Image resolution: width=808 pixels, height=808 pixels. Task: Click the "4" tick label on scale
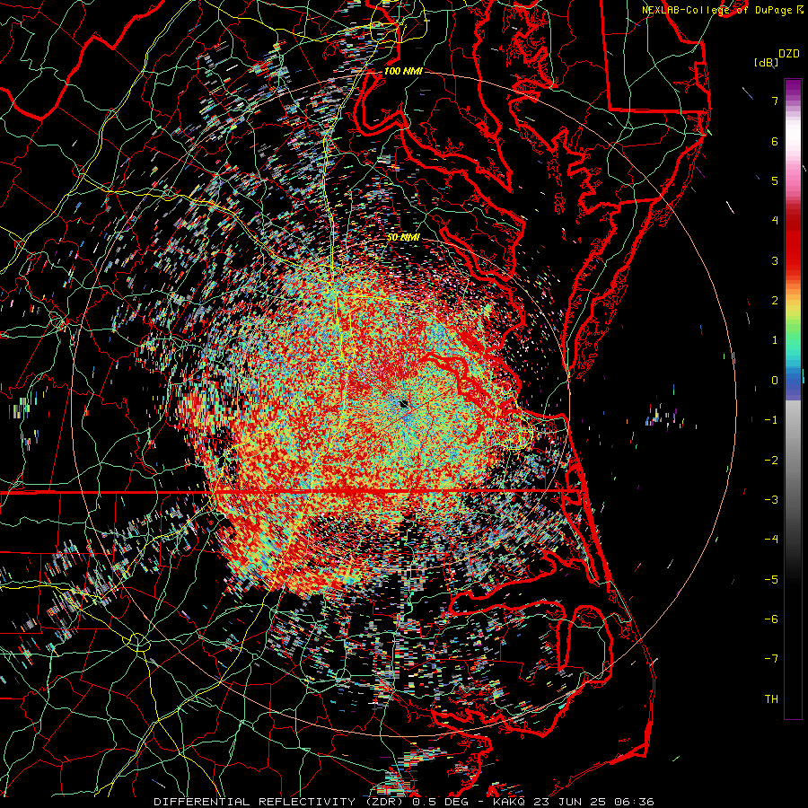coord(775,221)
